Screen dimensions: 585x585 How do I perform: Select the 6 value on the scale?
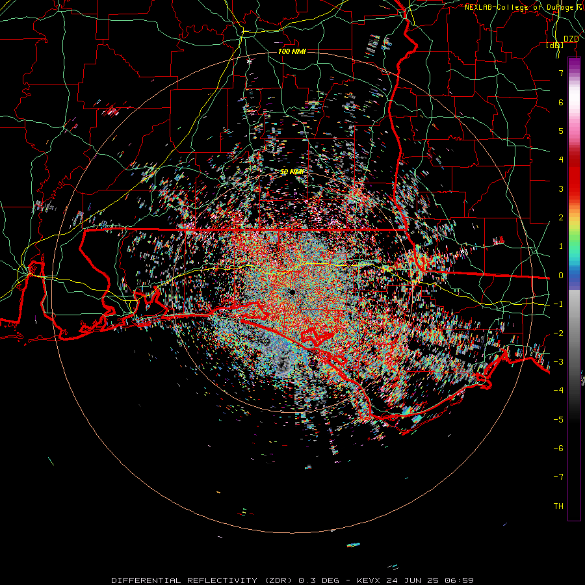(x=561, y=102)
